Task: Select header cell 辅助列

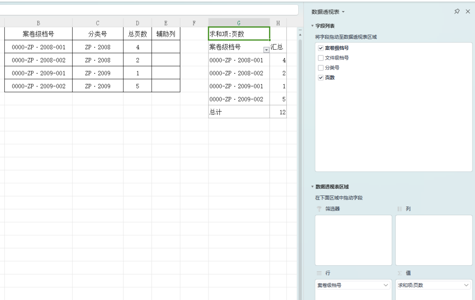Action: [166, 33]
